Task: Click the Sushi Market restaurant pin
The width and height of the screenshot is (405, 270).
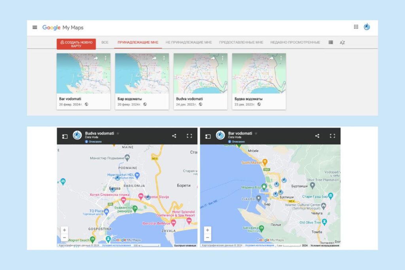Action: [265, 162]
